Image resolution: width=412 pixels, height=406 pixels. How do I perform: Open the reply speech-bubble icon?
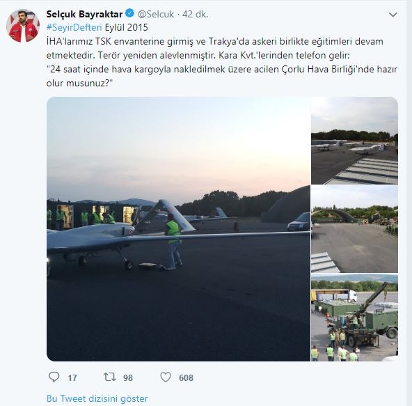pos(54,377)
